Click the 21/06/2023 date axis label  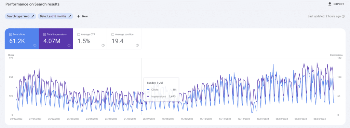click(x=130, y=119)
